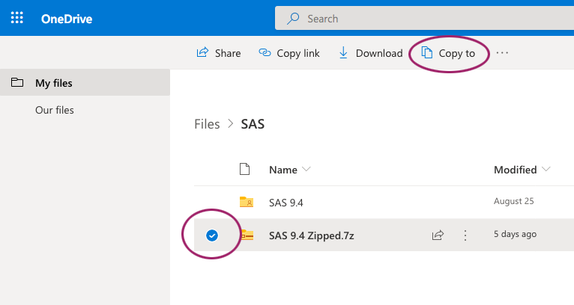The width and height of the screenshot is (574, 305).
Task: Open the actions menu for SAS 9.4 Zipped.7z
Action: pos(465,235)
